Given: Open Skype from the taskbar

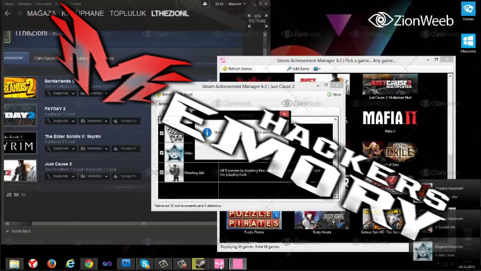Looking at the screenshot, I should (x=145, y=263).
